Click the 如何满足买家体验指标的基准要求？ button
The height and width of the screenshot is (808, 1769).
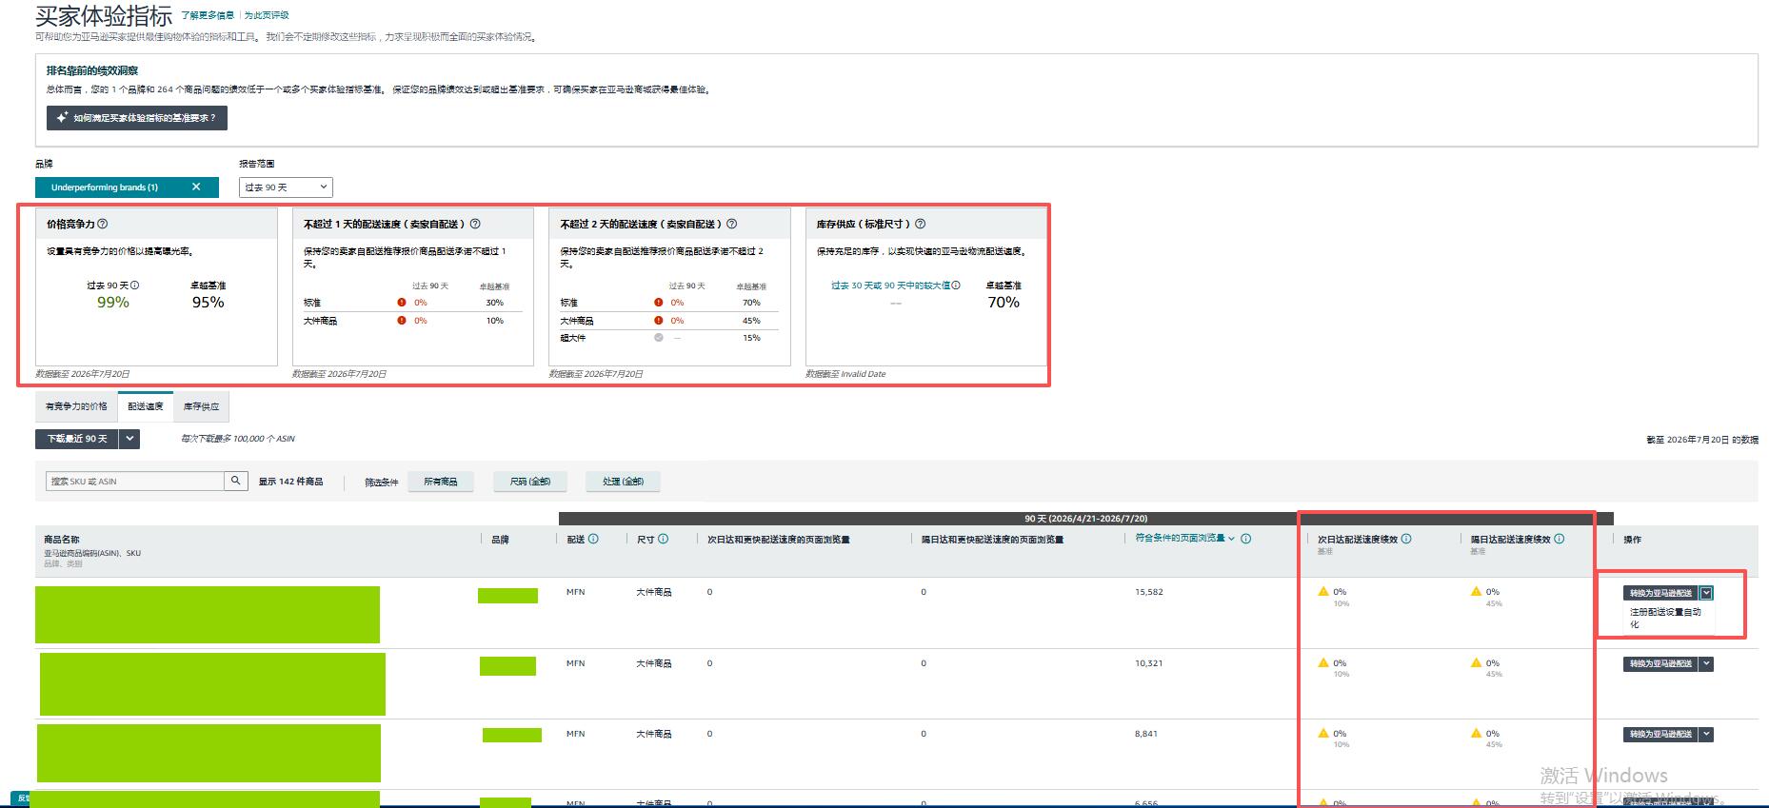137,118
